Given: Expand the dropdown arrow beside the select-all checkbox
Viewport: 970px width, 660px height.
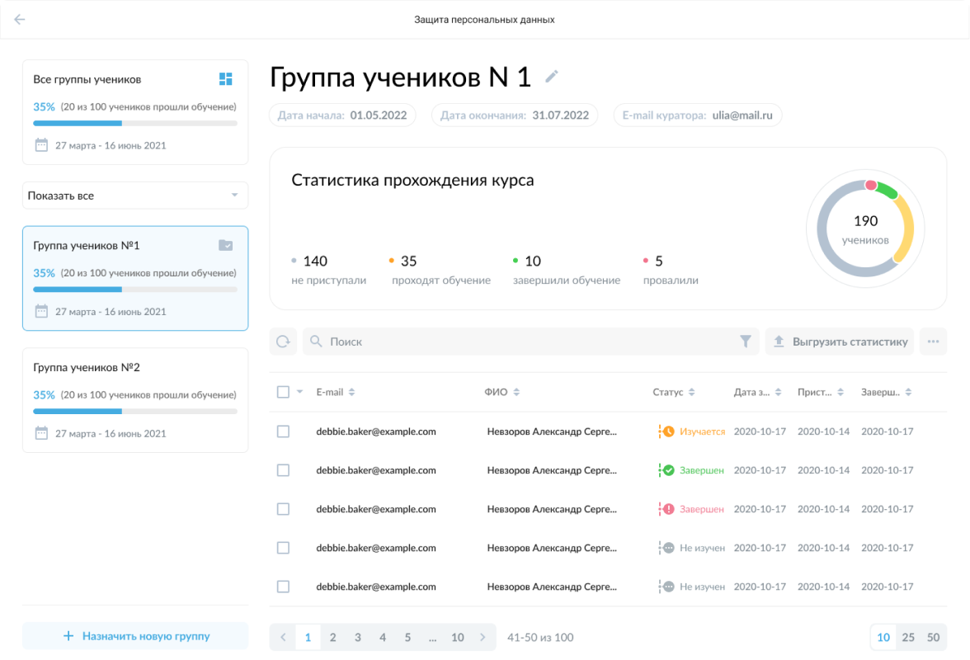Looking at the screenshot, I should pyautogui.click(x=298, y=391).
